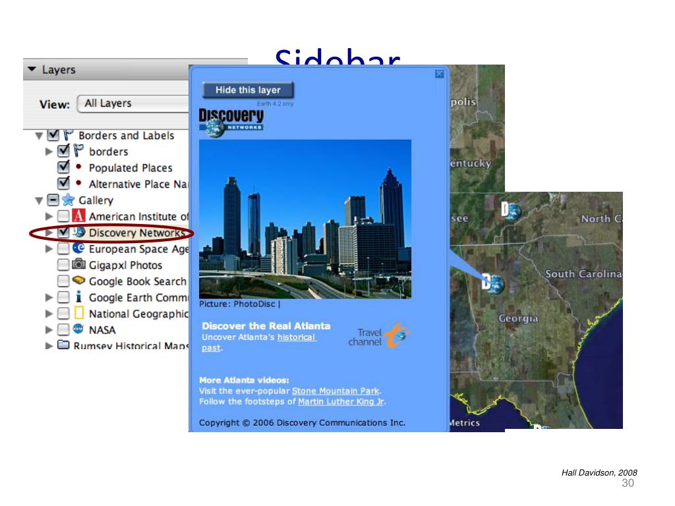Select the Gigapxl Photos layer label
Image resolution: width=675 pixels, height=506 pixels.
(x=125, y=266)
